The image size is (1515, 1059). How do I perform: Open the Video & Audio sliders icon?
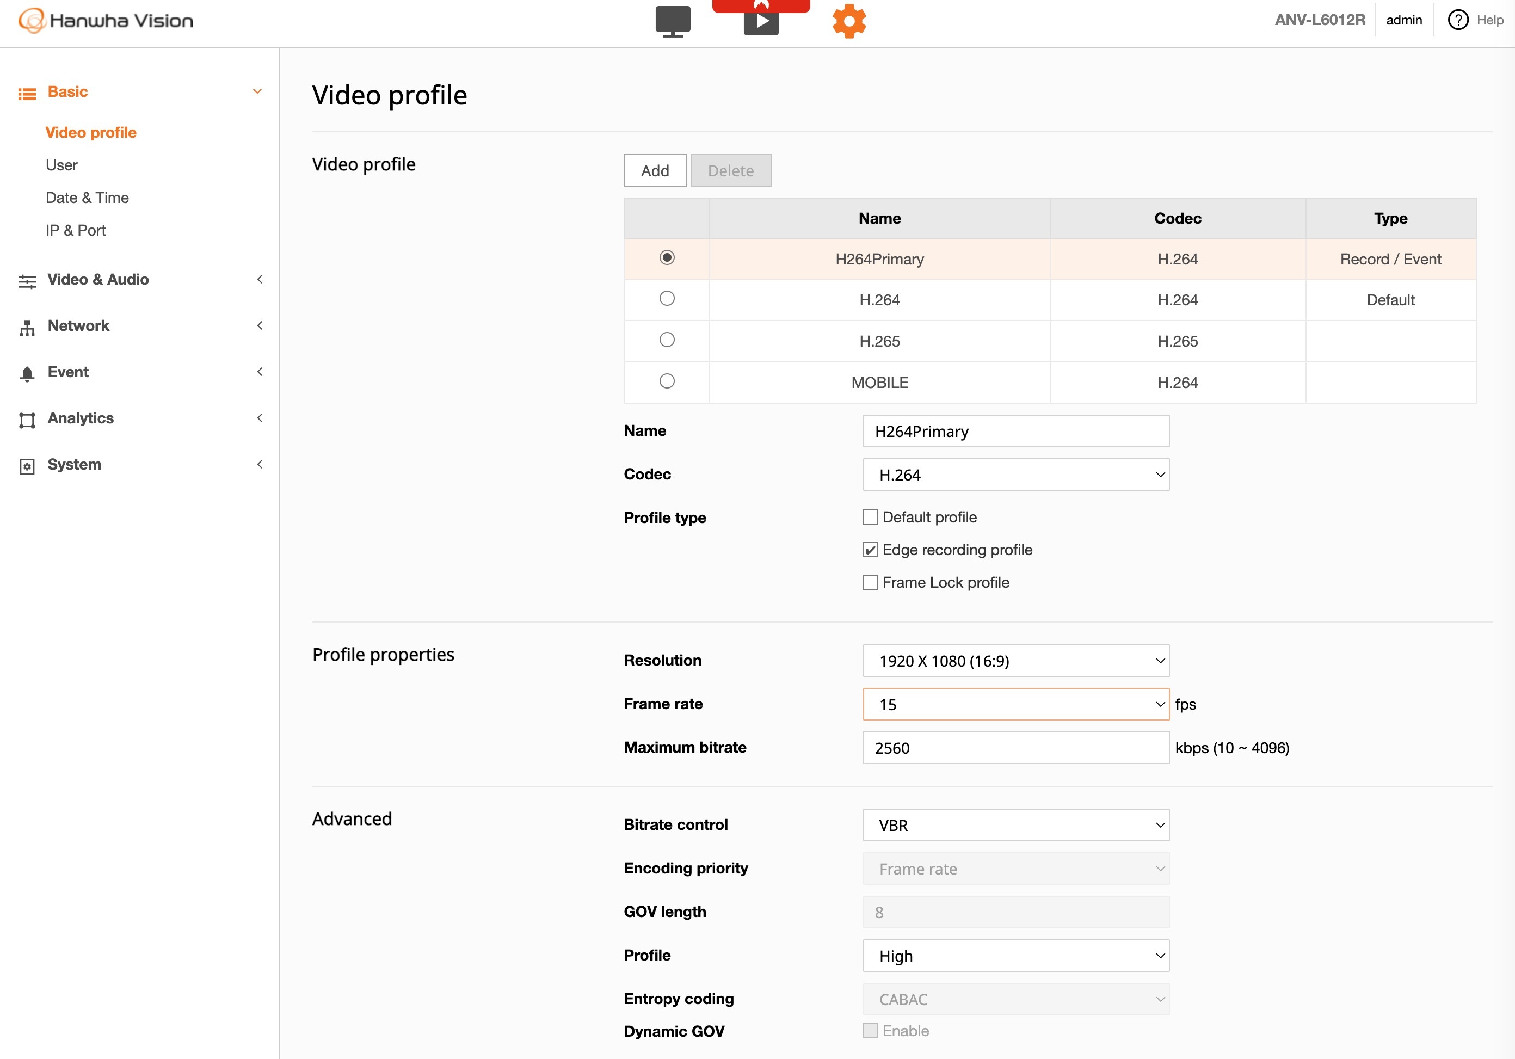point(27,280)
